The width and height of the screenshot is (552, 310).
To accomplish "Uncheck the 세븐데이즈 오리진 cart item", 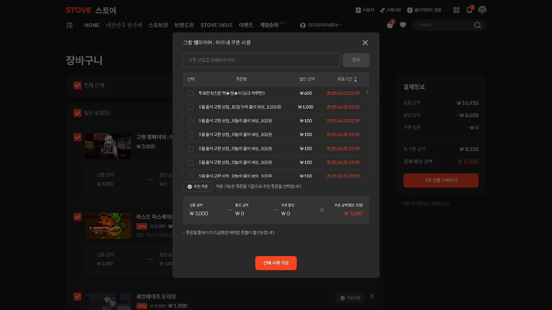I will (x=77, y=297).
